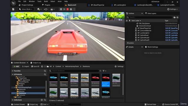Screen dimensions: 188x106
Task: Create a new folder in Outliner
Action: click(174, 17)
